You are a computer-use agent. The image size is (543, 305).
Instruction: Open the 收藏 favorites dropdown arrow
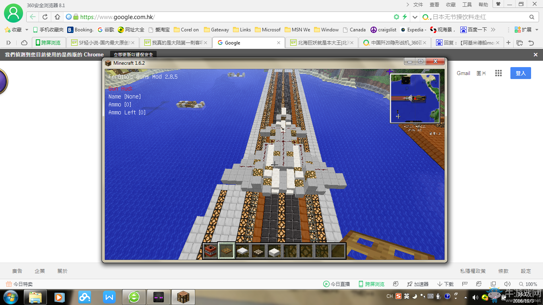pyautogui.click(x=27, y=30)
